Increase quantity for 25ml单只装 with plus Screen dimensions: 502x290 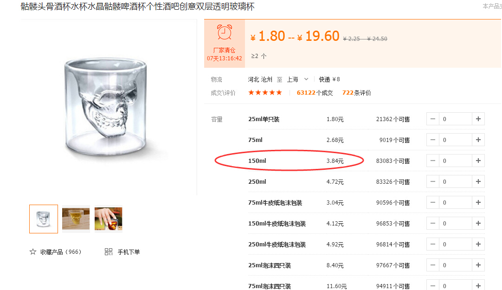click(478, 119)
